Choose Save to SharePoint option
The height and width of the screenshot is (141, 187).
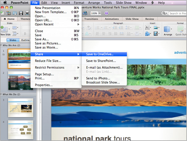coord(104,61)
